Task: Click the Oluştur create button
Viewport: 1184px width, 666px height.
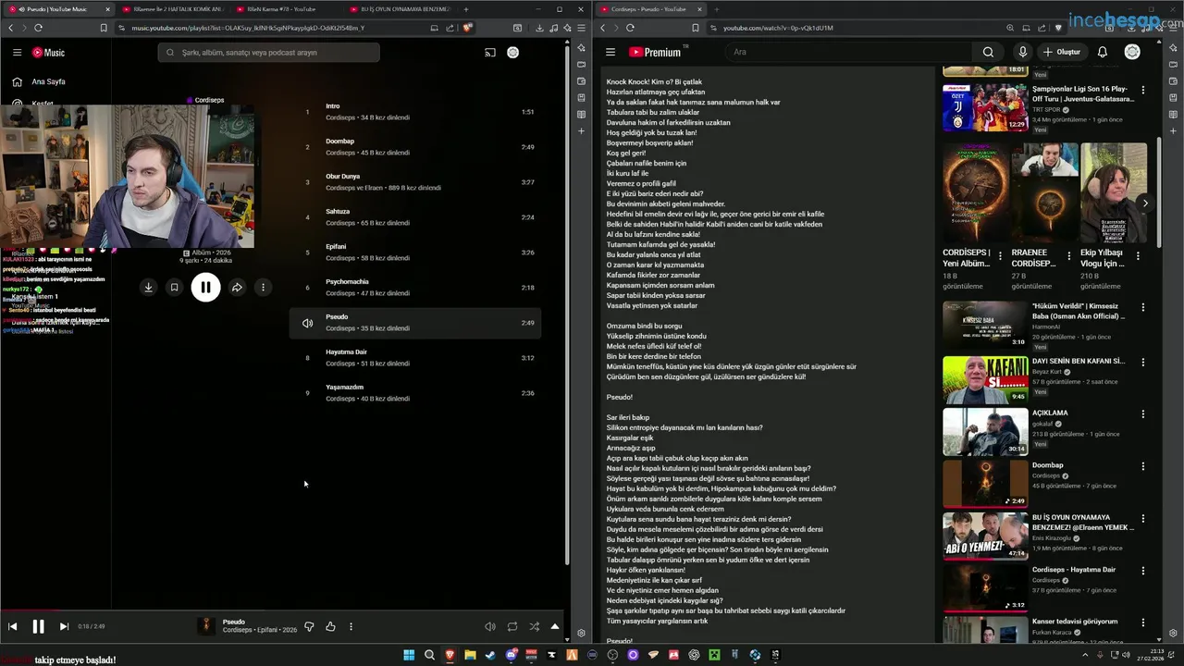Action: tap(1061, 52)
